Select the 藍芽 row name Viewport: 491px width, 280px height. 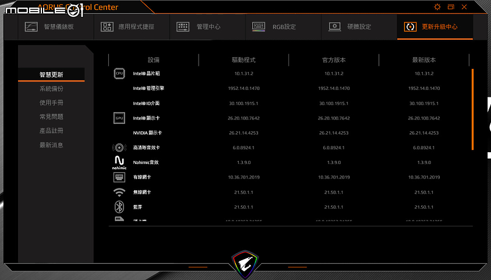137,207
